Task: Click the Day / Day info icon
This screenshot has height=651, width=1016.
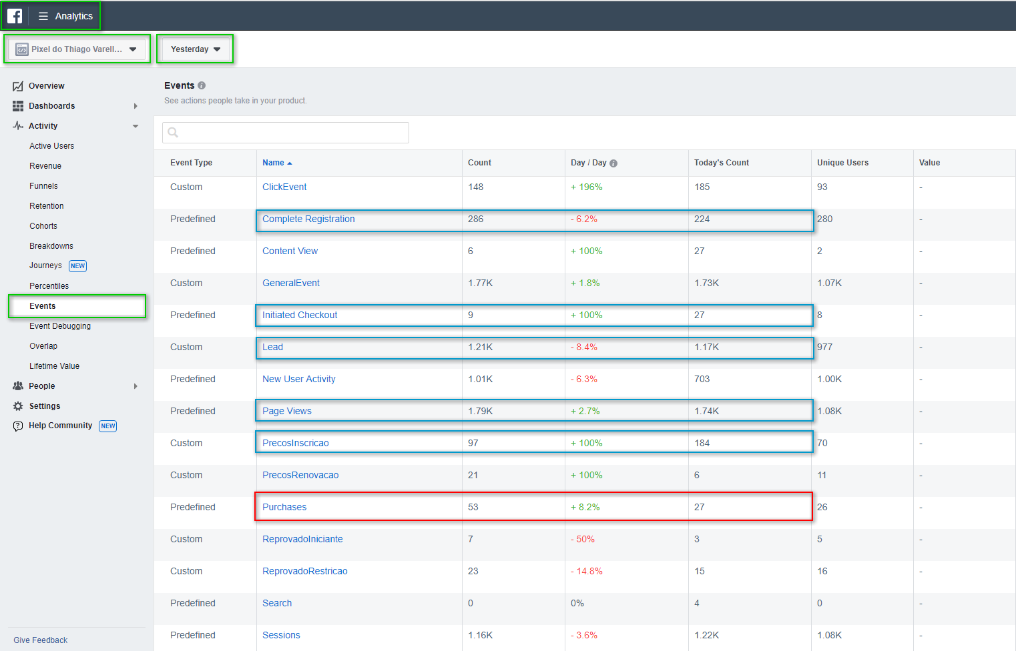Action: [x=613, y=163]
